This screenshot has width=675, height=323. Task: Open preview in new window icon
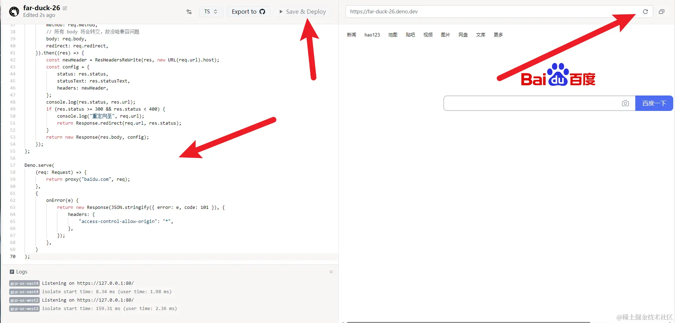(x=662, y=12)
